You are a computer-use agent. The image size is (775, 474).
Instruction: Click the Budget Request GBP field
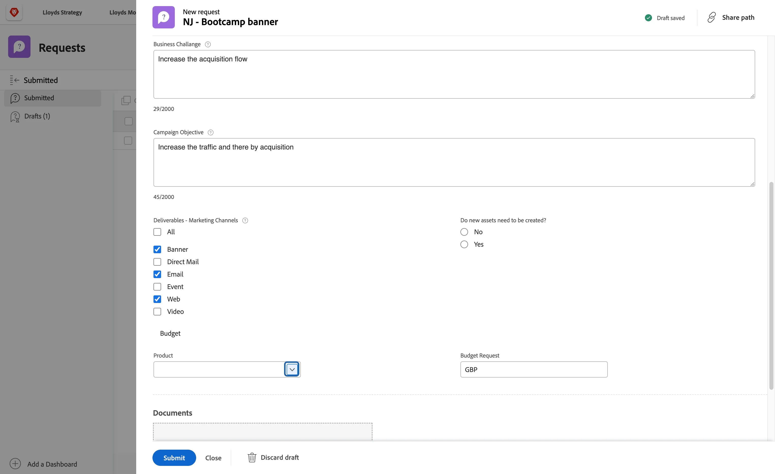point(534,370)
